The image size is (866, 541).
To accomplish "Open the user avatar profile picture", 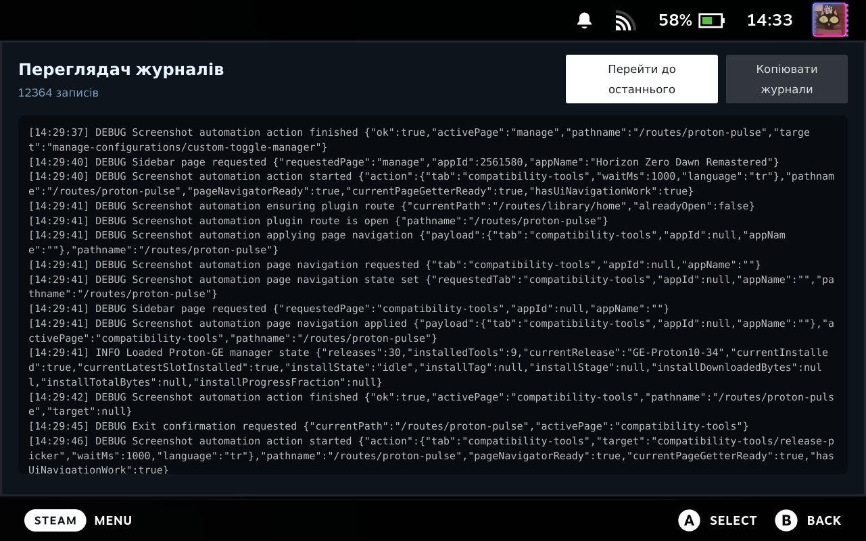I will click(x=829, y=20).
